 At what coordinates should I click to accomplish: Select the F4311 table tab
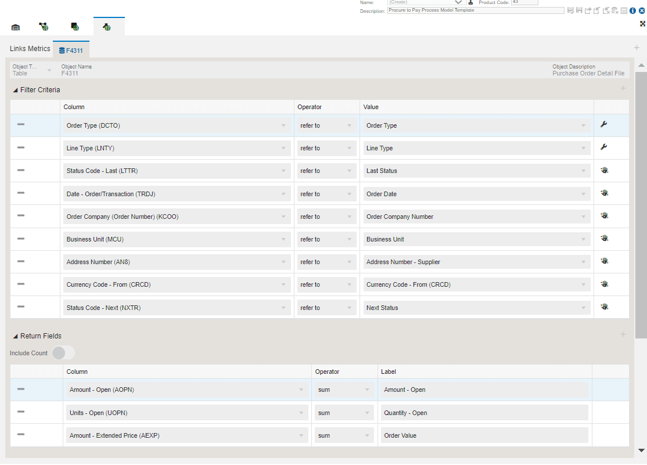point(71,51)
